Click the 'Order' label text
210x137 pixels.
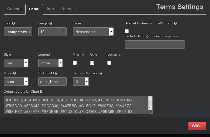[77, 23]
